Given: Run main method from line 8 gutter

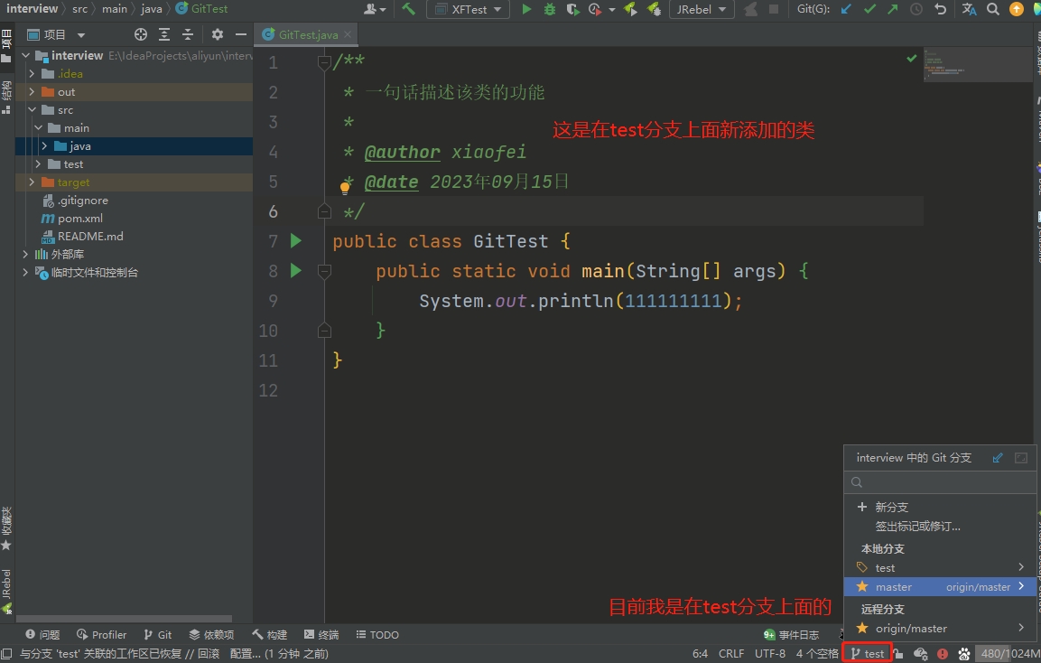Looking at the screenshot, I should click(x=295, y=270).
